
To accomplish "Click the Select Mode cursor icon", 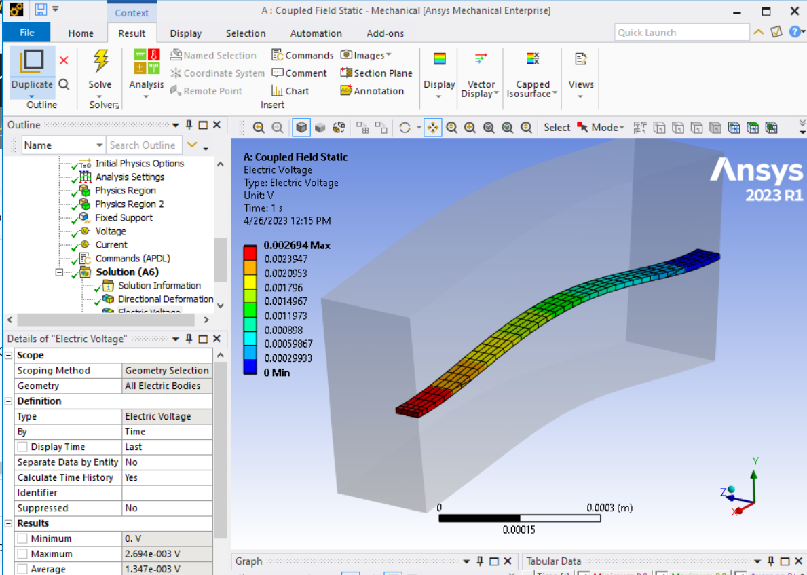I will [x=582, y=127].
